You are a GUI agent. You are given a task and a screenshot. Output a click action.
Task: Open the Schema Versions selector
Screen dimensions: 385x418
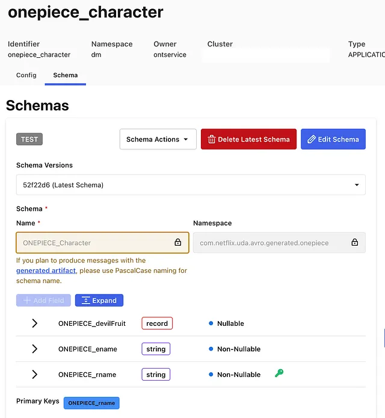[x=191, y=185]
